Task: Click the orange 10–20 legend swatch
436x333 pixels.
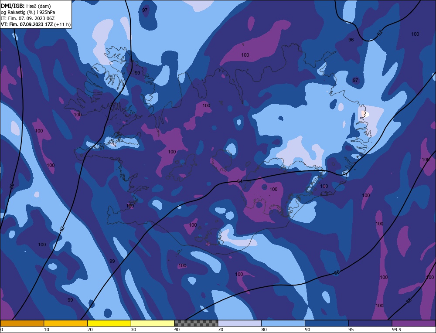Action: [66, 323]
